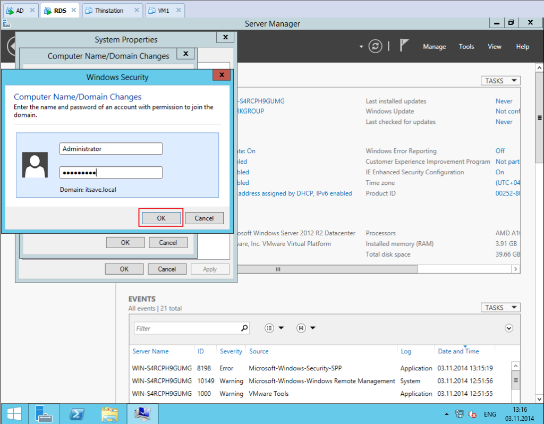Sort events by Server Name column
This screenshot has width=544, height=424.
pos(150,351)
